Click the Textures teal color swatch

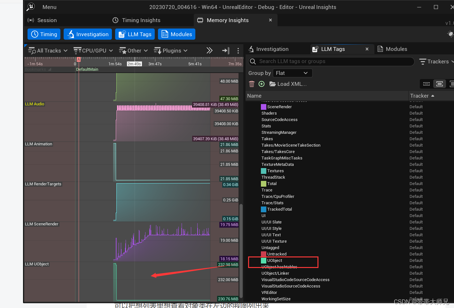point(263,171)
